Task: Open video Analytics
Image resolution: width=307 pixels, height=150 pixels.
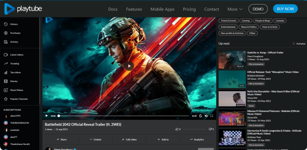Action: pos(197,139)
